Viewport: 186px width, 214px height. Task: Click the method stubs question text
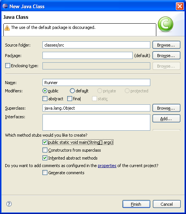(x=46, y=135)
